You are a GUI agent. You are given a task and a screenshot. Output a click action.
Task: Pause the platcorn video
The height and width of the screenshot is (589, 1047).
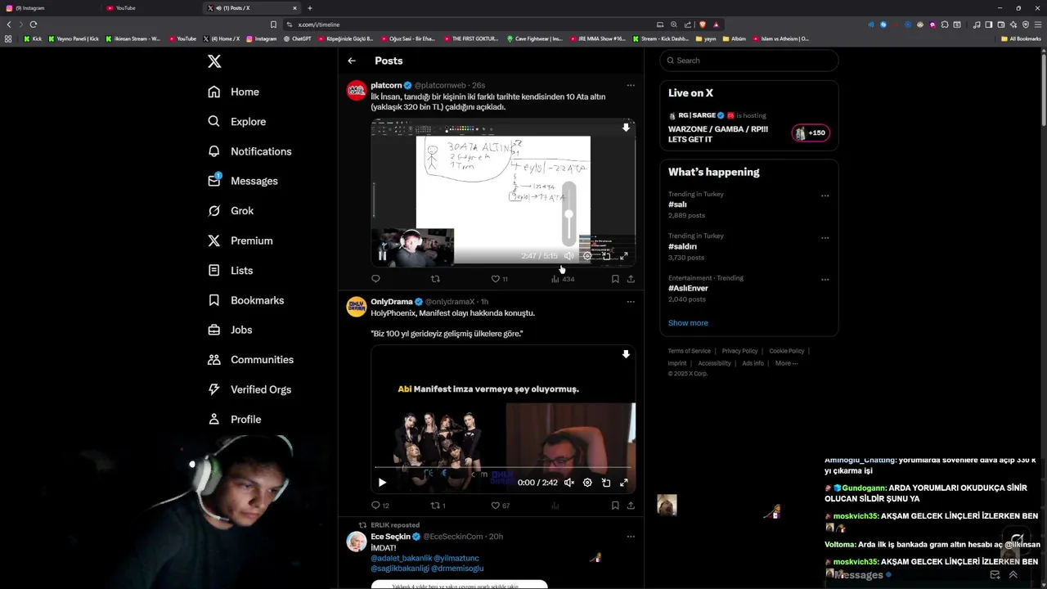(382, 255)
